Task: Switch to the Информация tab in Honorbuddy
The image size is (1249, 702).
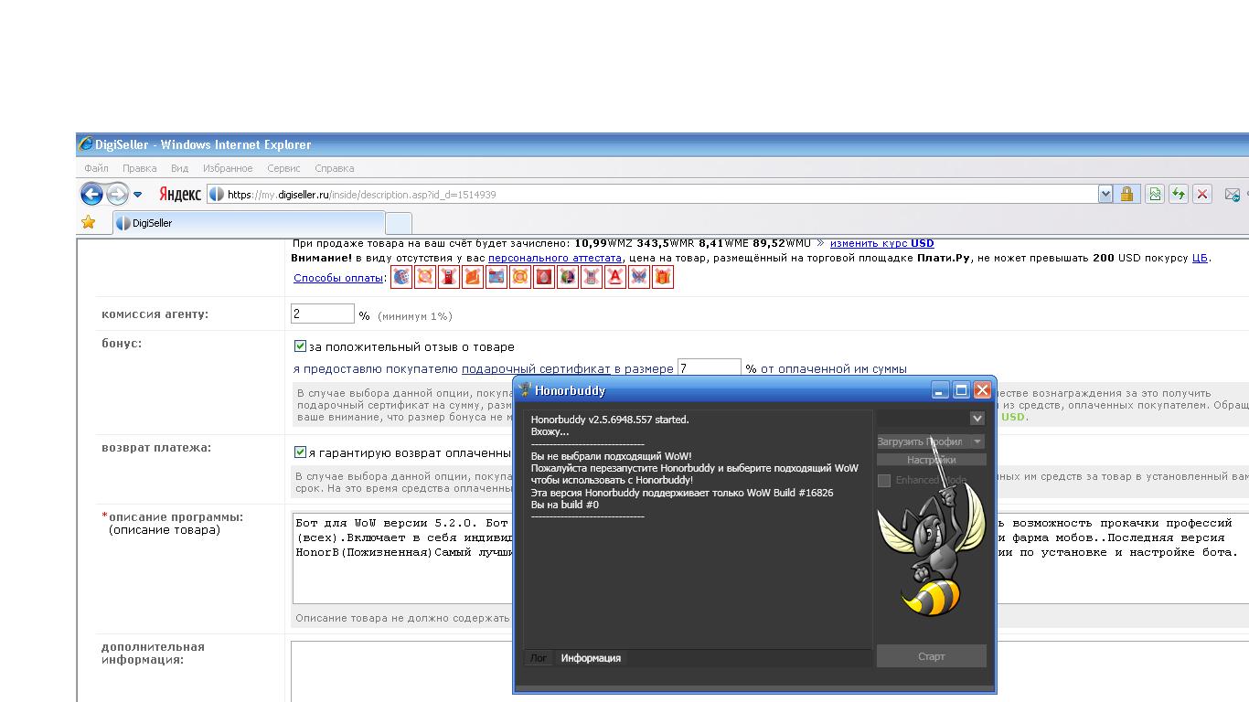Action: pyautogui.click(x=591, y=658)
